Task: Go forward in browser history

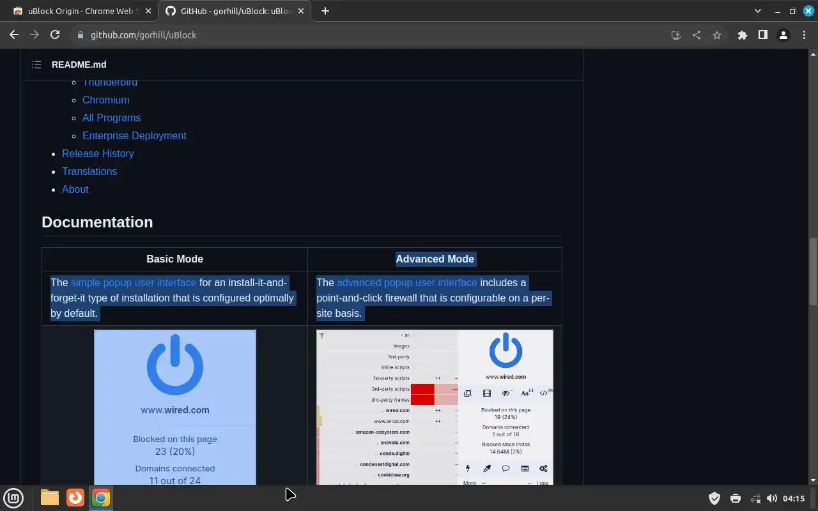Action: pyautogui.click(x=35, y=35)
